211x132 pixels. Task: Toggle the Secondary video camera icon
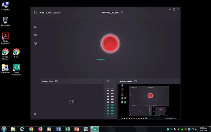coord(136,81)
